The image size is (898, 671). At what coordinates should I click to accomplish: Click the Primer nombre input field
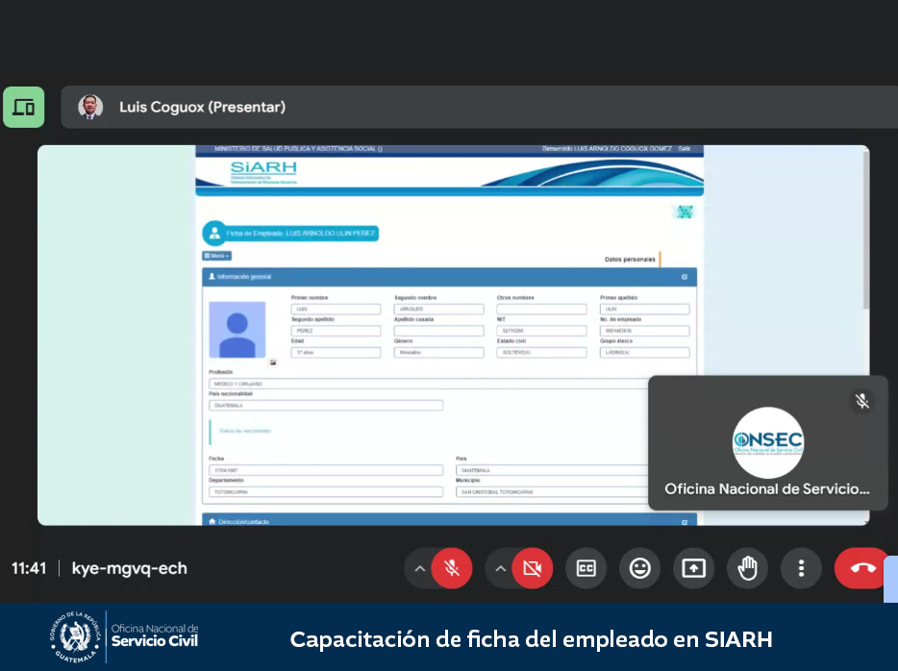tap(336, 310)
